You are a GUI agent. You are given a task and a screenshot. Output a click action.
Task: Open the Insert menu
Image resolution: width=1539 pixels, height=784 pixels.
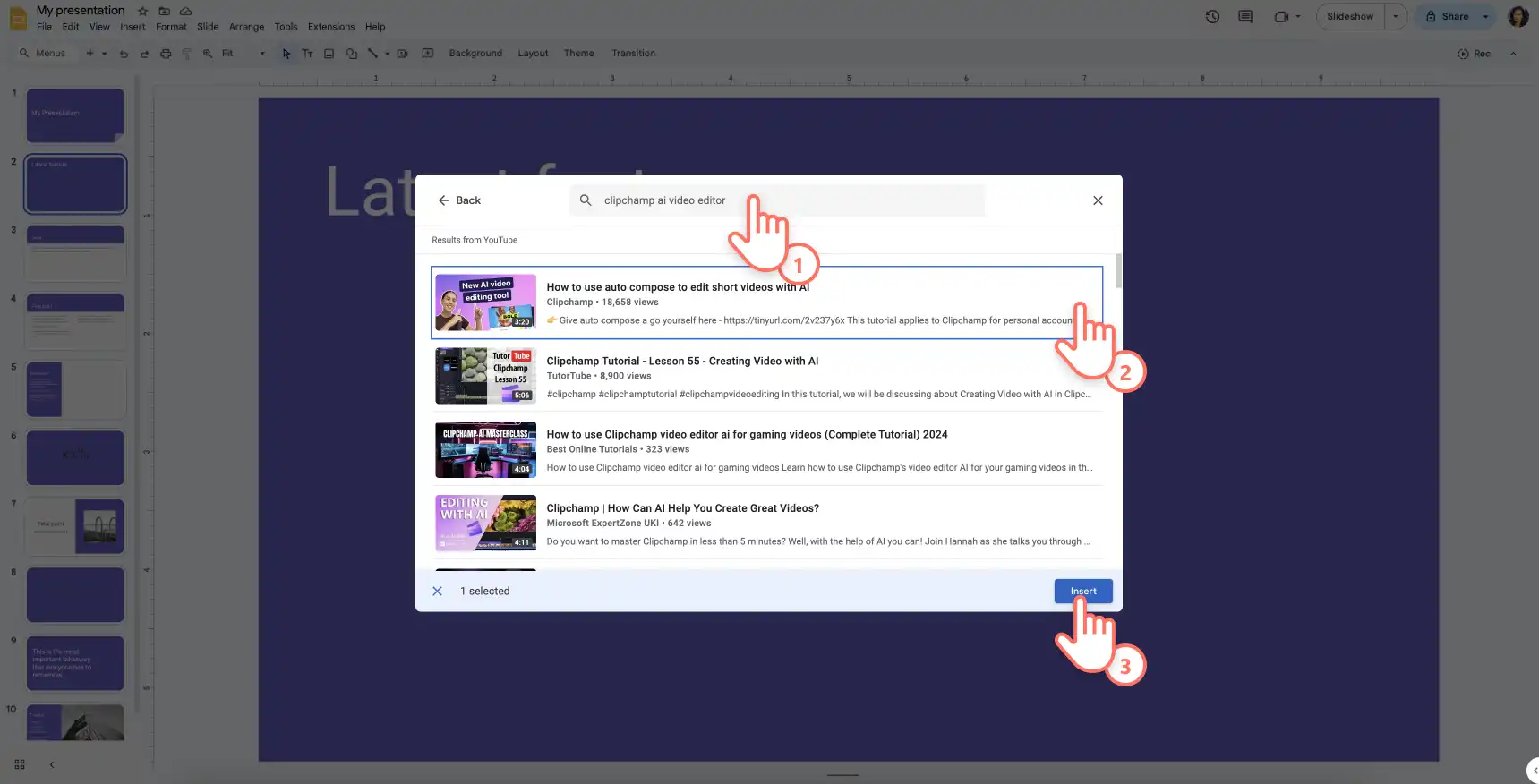133,27
